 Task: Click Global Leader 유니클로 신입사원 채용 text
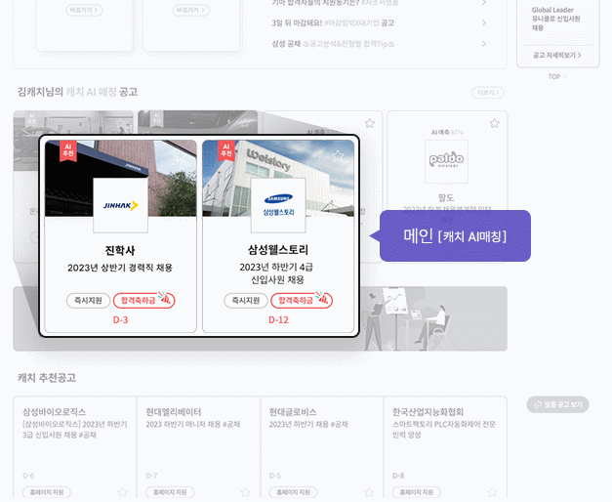[555, 19]
